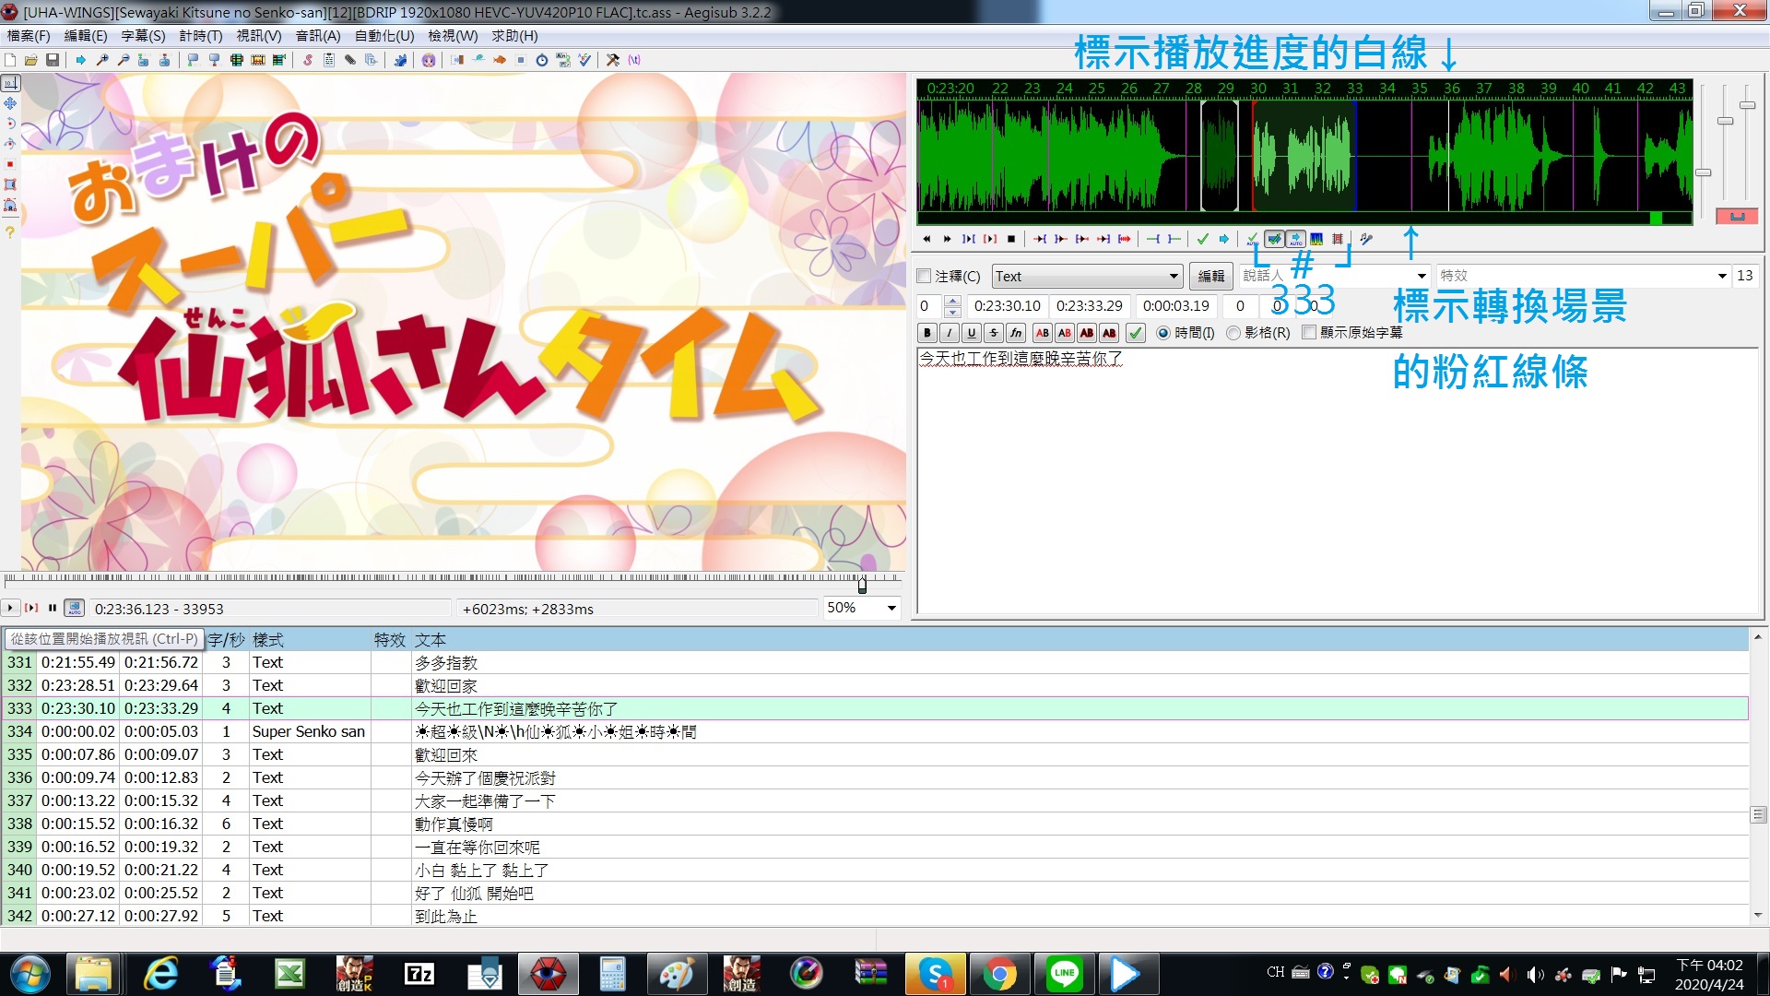
Task: Open font chooser with the fn button
Action: pyautogui.click(x=1016, y=333)
